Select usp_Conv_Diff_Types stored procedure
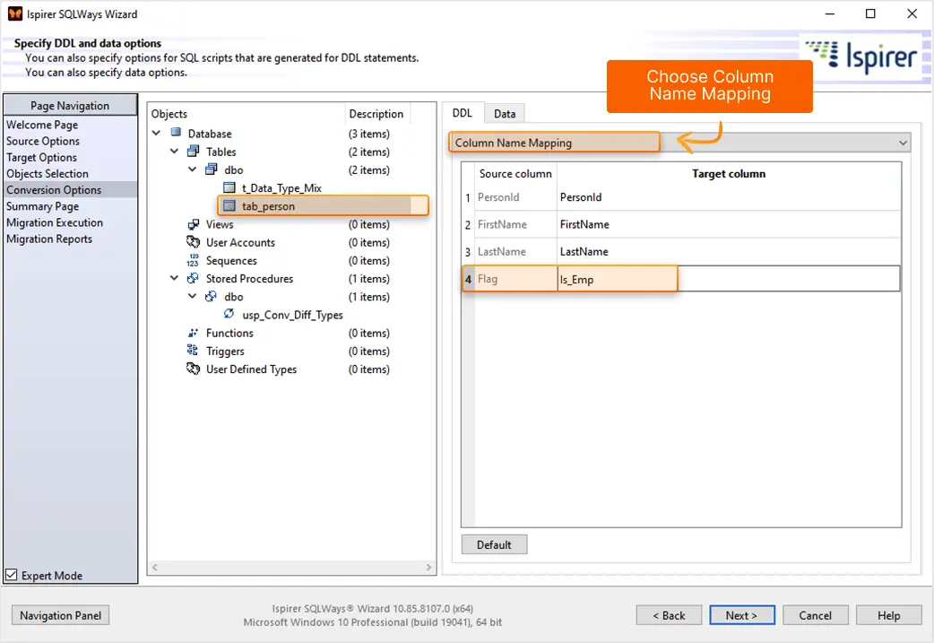Image resolution: width=934 pixels, height=643 pixels. click(x=292, y=315)
